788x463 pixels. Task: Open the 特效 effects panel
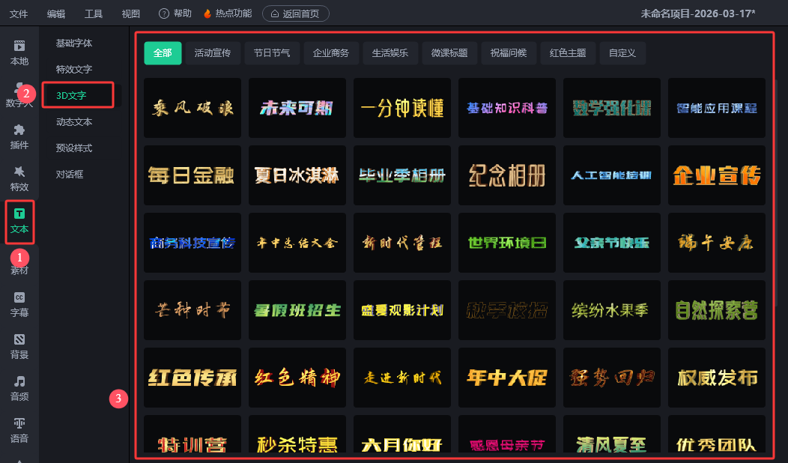coord(19,178)
